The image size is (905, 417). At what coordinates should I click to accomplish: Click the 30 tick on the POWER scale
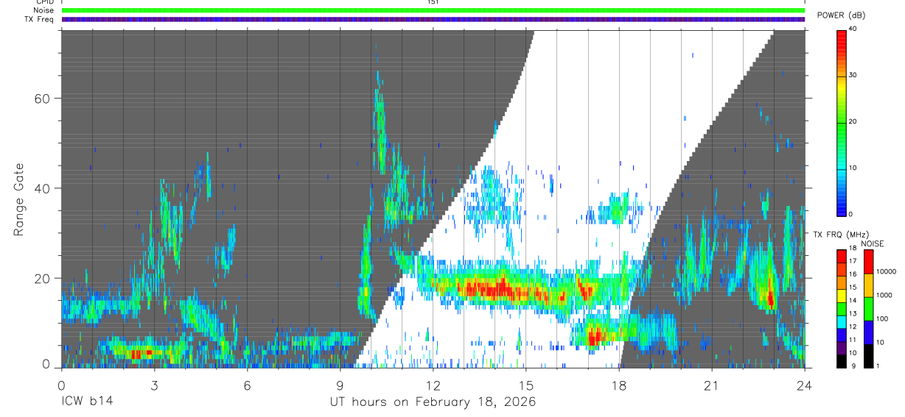tap(854, 76)
